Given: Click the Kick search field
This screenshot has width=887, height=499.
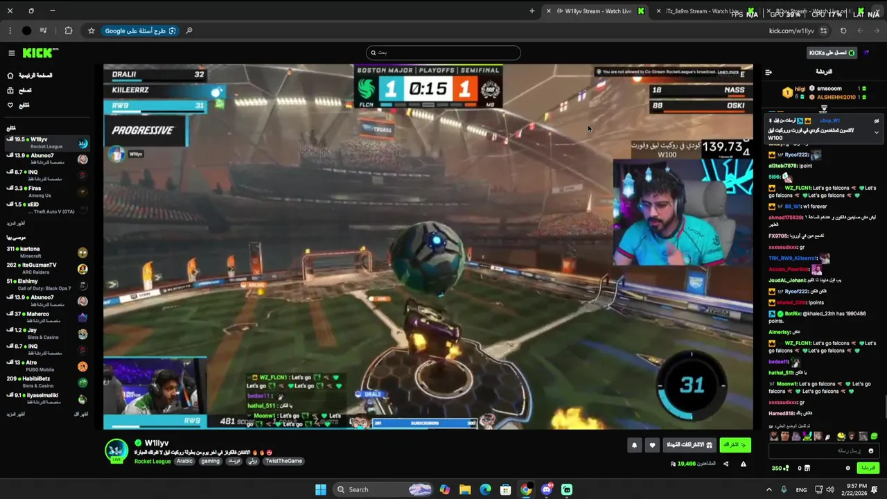Looking at the screenshot, I should [443, 53].
